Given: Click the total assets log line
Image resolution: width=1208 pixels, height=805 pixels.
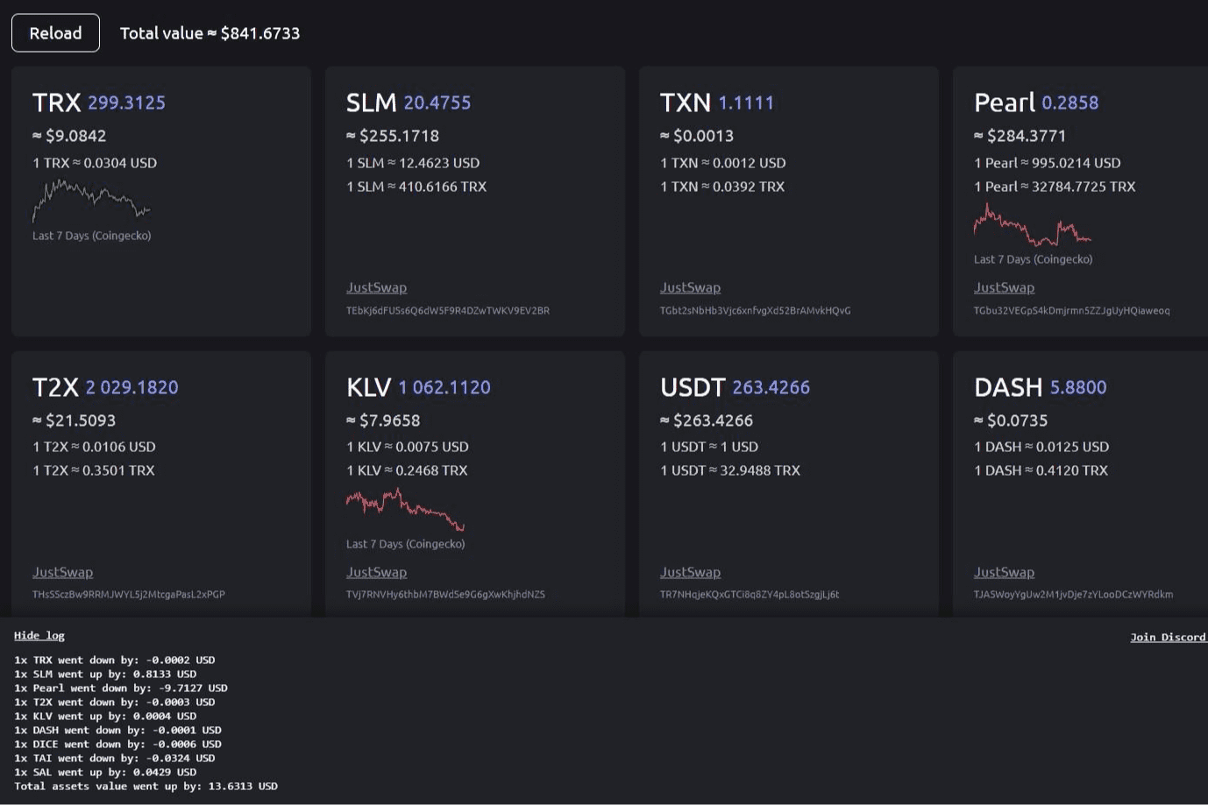Looking at the screenshot, I should click(146, 786).
